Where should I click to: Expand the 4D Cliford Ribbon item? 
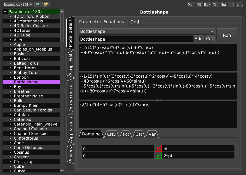pyautogui.click(x=10, y=16)
